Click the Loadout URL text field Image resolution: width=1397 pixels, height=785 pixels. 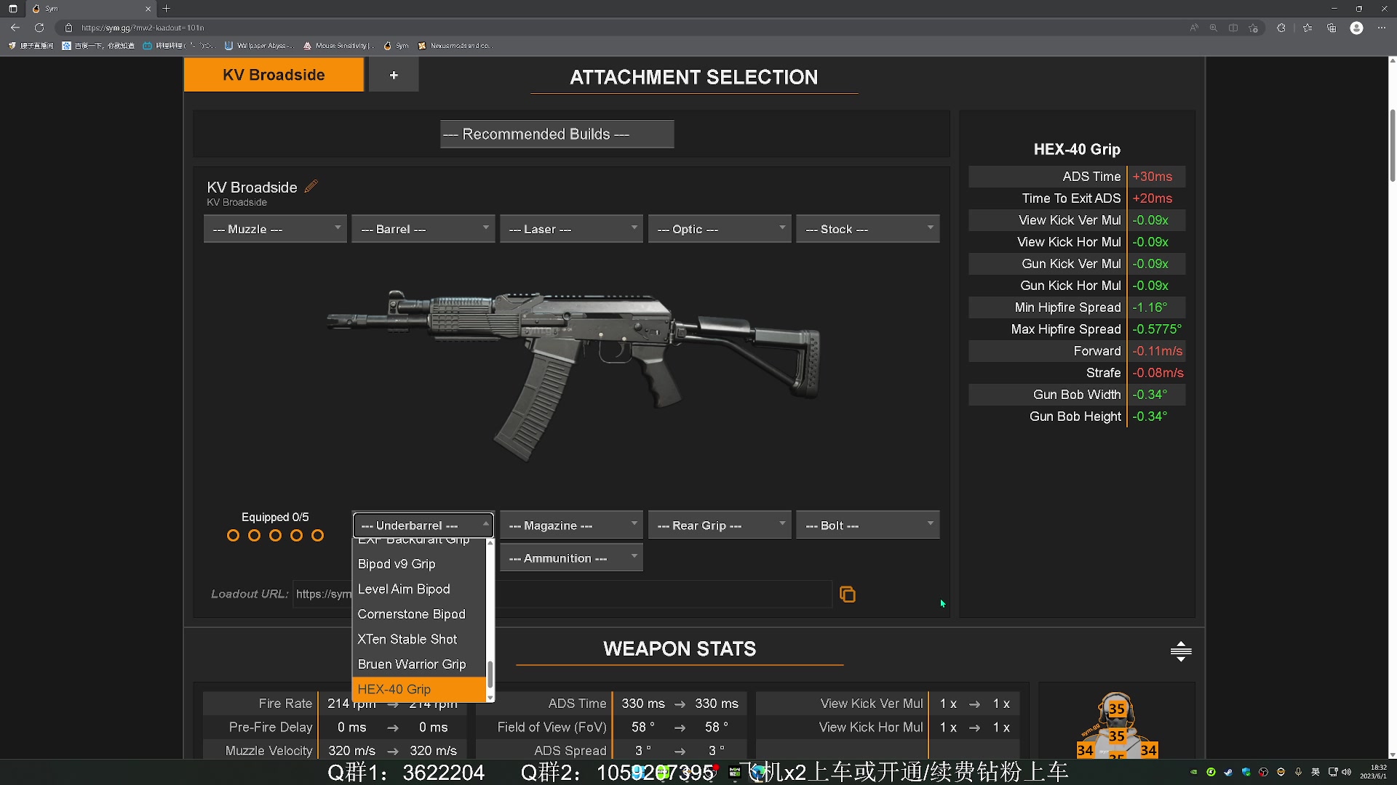(562, 595)
